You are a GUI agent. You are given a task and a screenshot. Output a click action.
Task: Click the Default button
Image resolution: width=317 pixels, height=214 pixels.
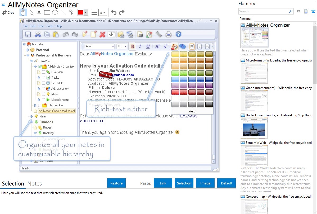coord(227,183)
